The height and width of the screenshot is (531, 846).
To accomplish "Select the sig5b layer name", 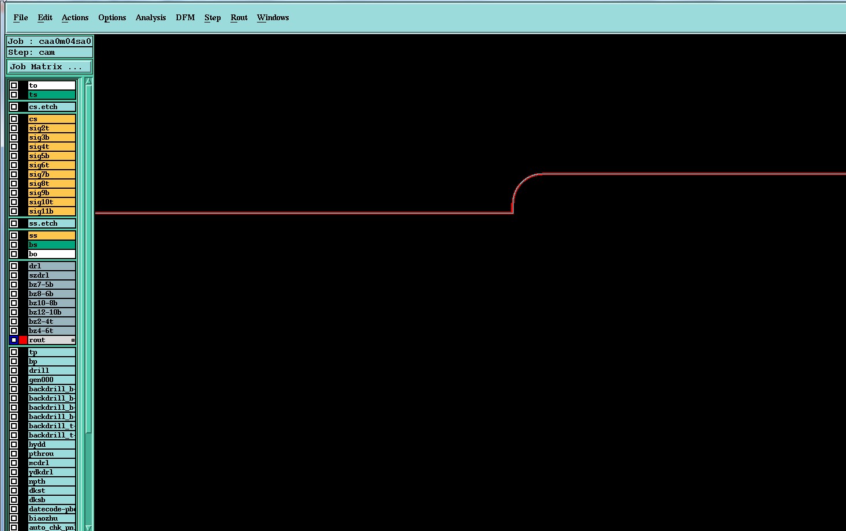I will [52, 156].
